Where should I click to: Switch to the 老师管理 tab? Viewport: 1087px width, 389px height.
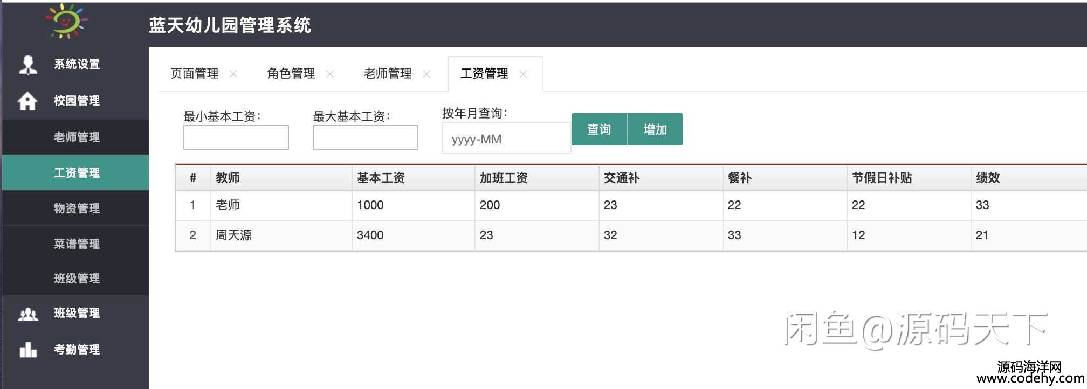pyautogui.click(x=388, y=73)
